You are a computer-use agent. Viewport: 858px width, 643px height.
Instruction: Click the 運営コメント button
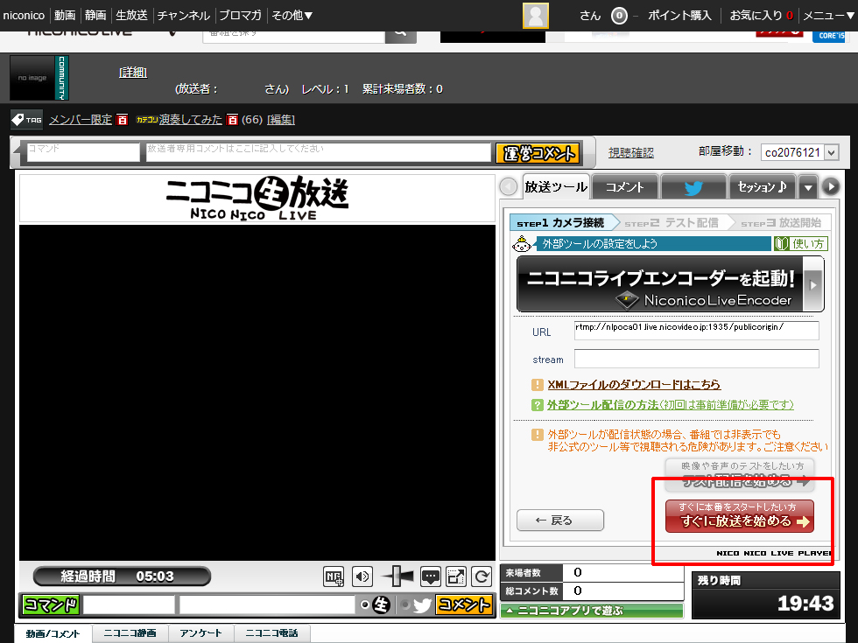[538, 153]
